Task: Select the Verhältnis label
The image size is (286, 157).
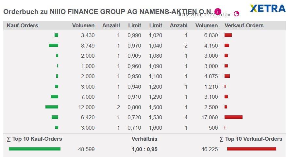Action: (x=144, y=139)
